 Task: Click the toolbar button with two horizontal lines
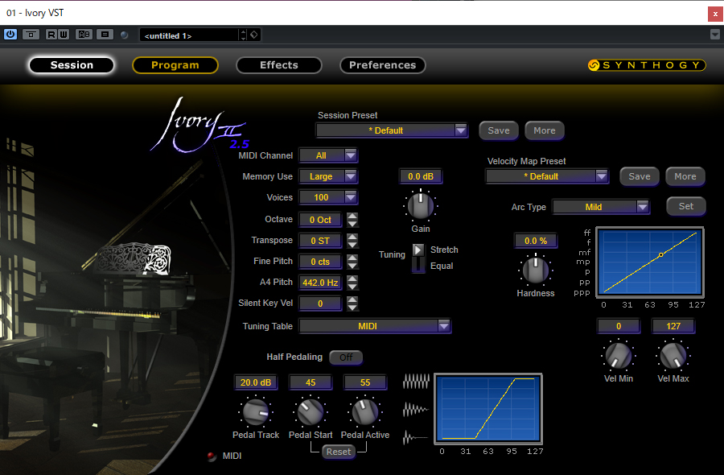point(105,35)
